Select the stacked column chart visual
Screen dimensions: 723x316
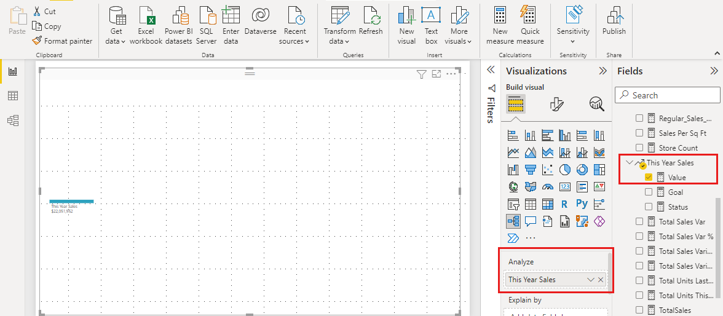pos(530,136)
